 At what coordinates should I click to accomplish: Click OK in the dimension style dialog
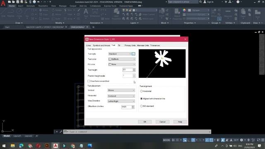click(x=145, y=122)
